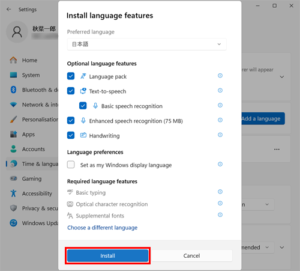This screenshot has height=271, width=300.
Task: Toggle the Handwriting checkbox
Action: [x=71, y=135]
